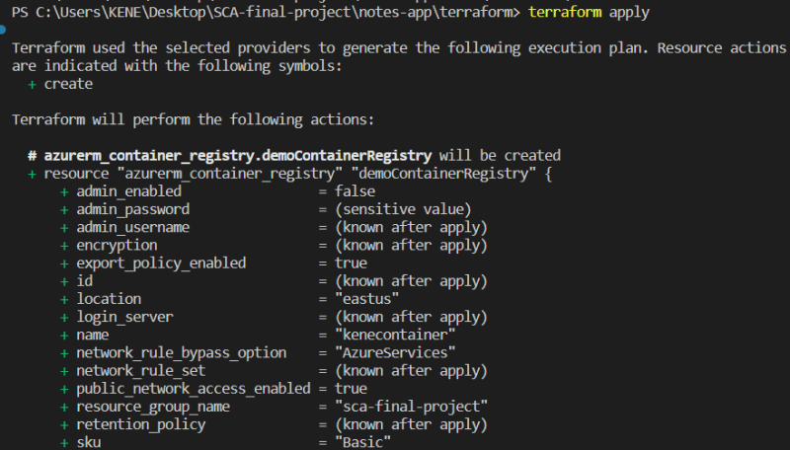The width and height of the screenshot is (790, 450).
Task: Click the admin_username attribute name
Action: pos(133,228)
